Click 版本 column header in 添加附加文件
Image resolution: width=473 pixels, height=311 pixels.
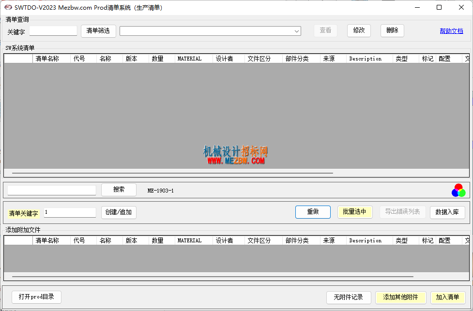[136, 240]
